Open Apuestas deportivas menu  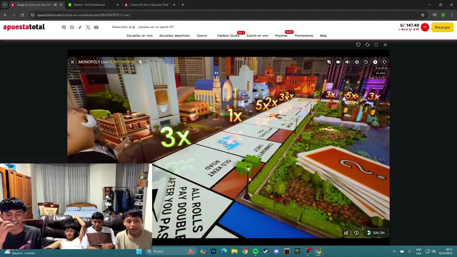pos(175,36)
